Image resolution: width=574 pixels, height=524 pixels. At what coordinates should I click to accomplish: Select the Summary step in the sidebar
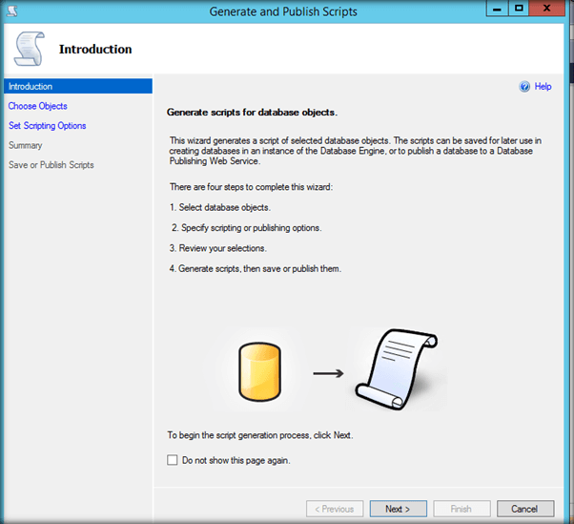(x=25, y=145)
